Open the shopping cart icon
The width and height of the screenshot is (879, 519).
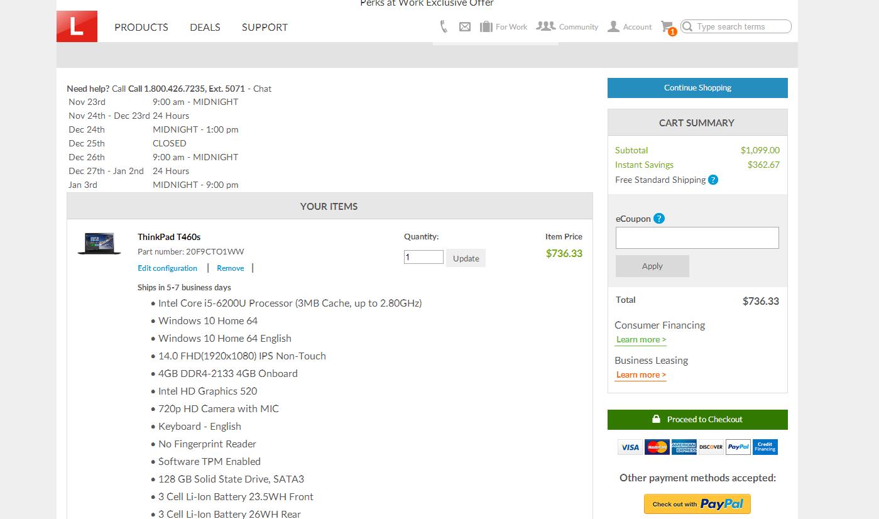coord(667,27)
